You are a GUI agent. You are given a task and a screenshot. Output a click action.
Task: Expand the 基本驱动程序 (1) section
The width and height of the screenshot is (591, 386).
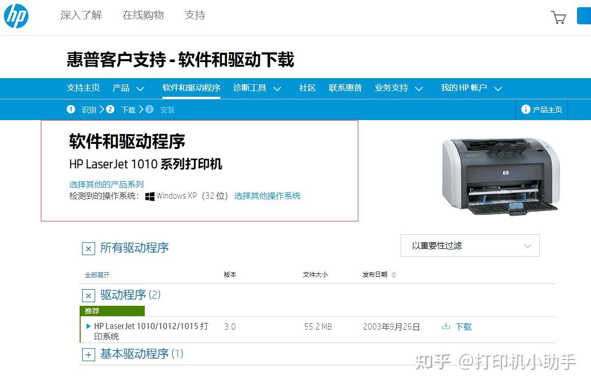[x=88, y=354]
